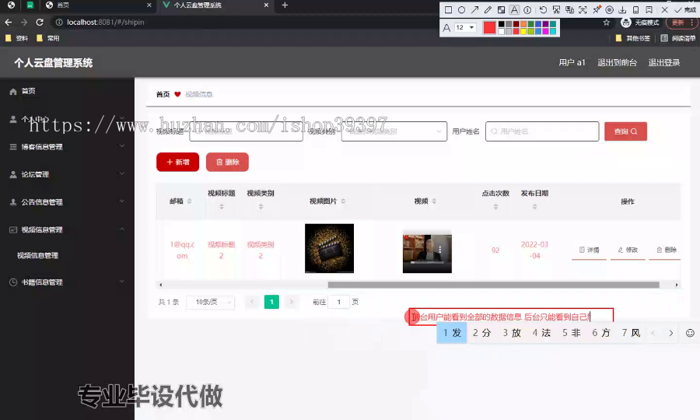Pick the yellow color swatch
This screenshot has width=700, height=420.
523,31
